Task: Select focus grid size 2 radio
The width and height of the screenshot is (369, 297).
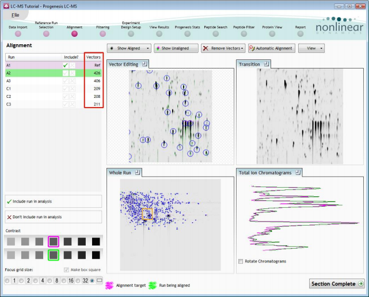Action: (x=21, y=280)
